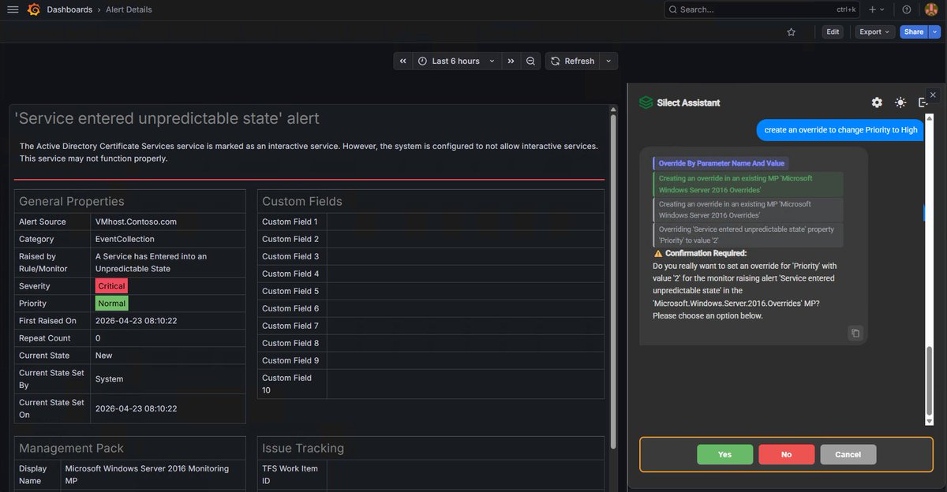Click the Custom Field 10 row
947x492 pixels.
431,384
